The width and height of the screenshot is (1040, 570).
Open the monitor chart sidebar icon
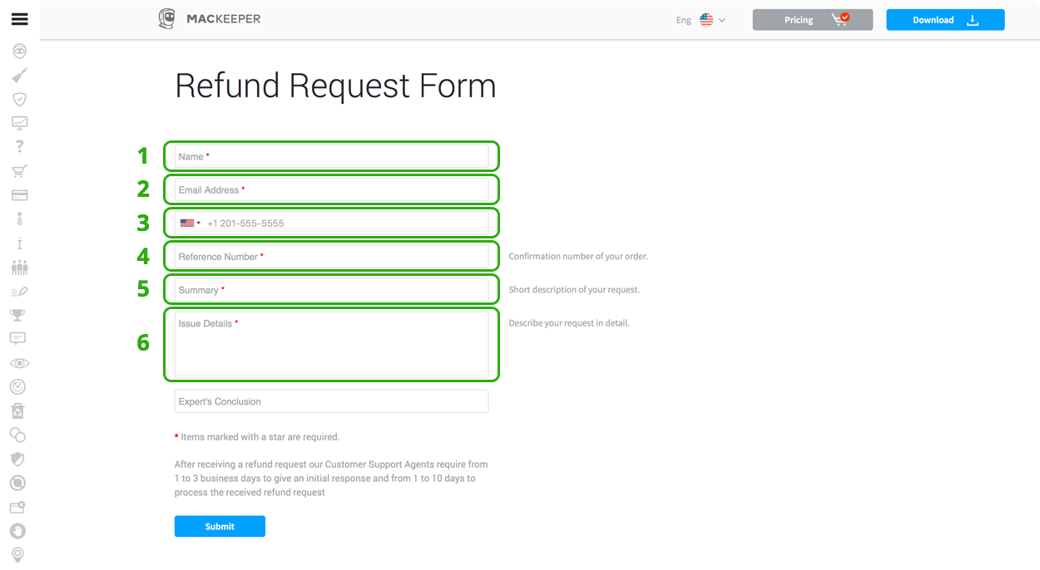pos(19,123)
